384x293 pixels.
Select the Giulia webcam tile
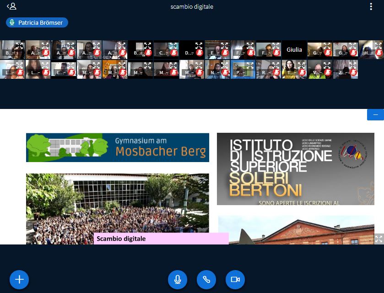[x=294, y=50]
